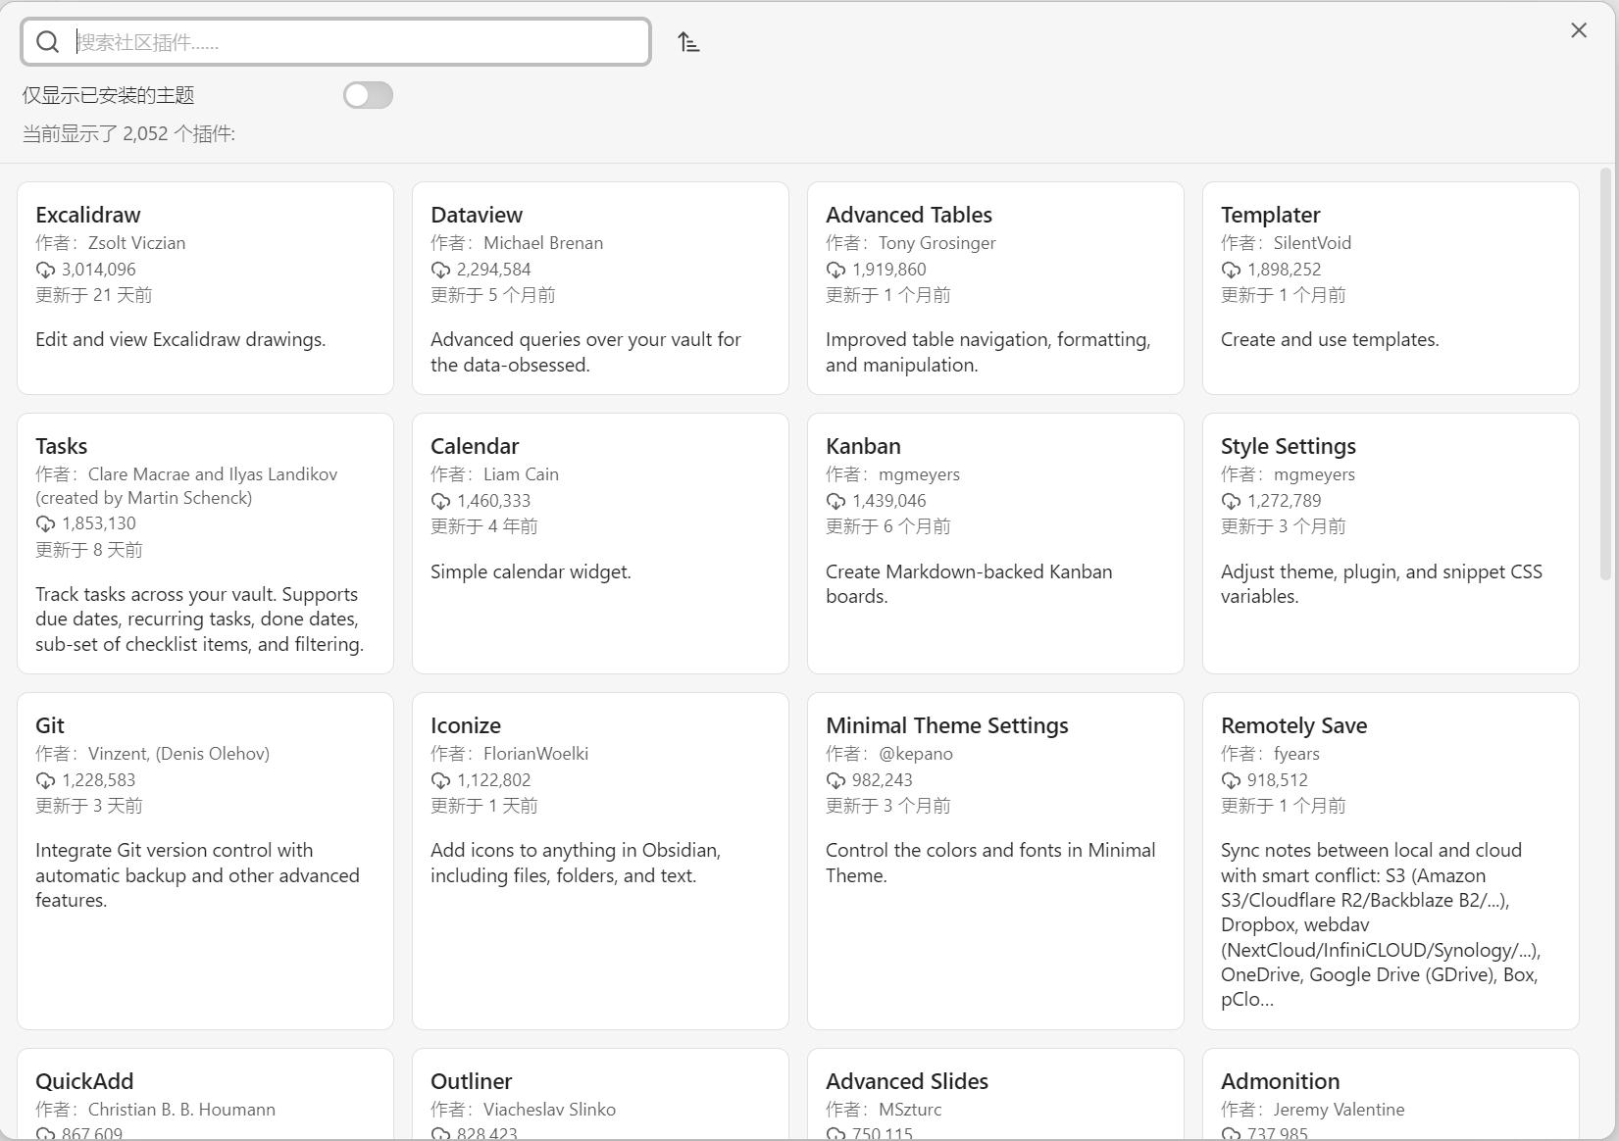Click "更新于 4 年前" on Calendar card
Viewport: 1619px width, 1141px height.
pyautogui.click(x=484, y=526)
